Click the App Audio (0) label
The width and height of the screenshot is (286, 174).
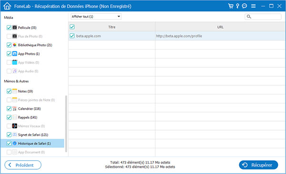click(x=28, y=71)
